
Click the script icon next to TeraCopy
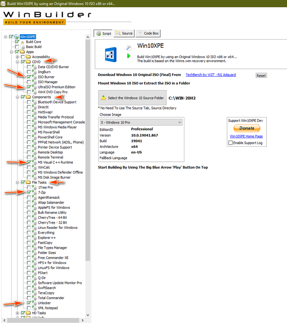[34, 293]
